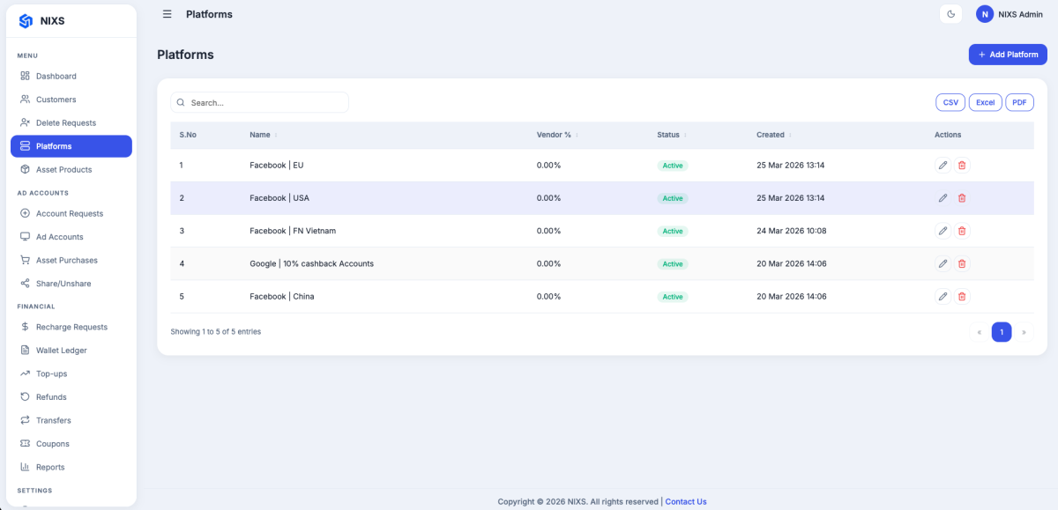Open the Recharge Requests menu item
1058x510 pixels.
click(x=71, y=327)
